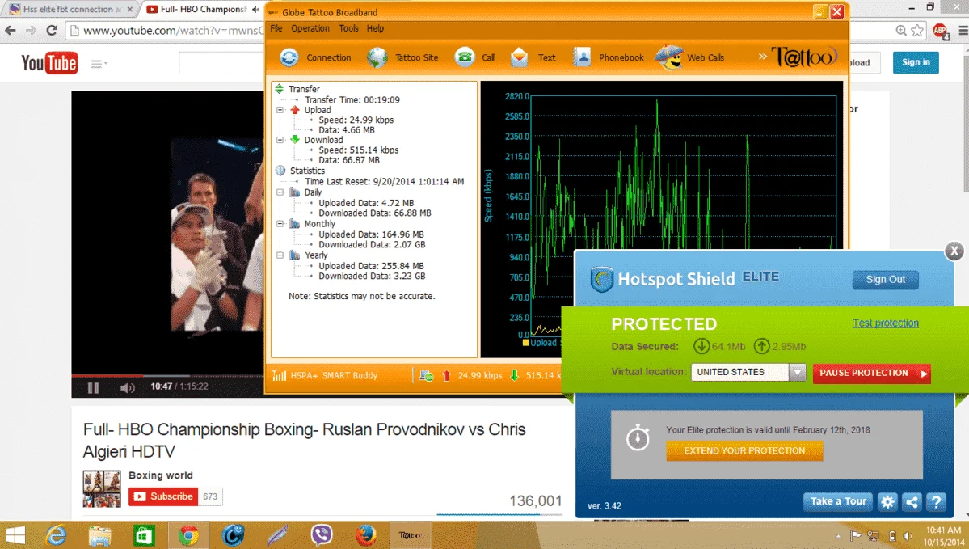
Task: Close the Hotspot Shield panel with X
Action: click(x=954, y=251)
